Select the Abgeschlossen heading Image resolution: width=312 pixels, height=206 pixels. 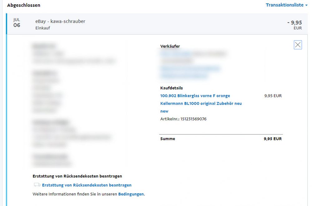[x=23, y=5]
